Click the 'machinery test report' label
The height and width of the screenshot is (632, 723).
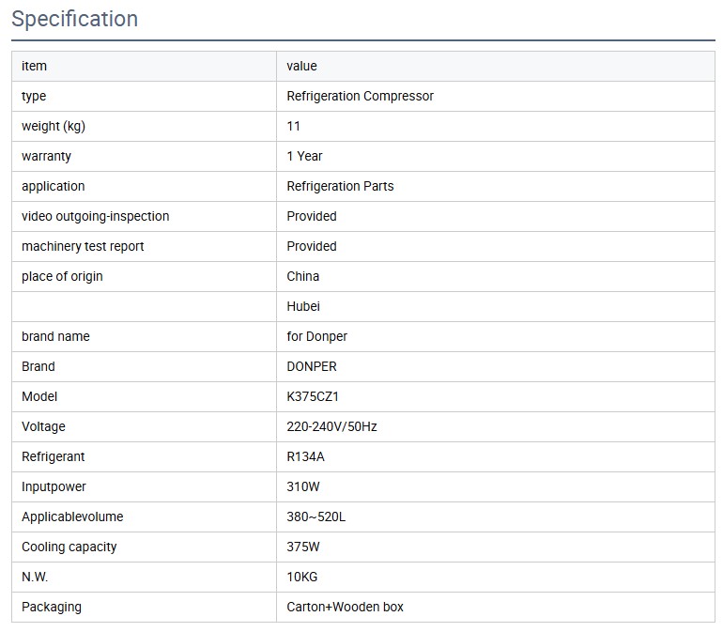pos(83,246)
